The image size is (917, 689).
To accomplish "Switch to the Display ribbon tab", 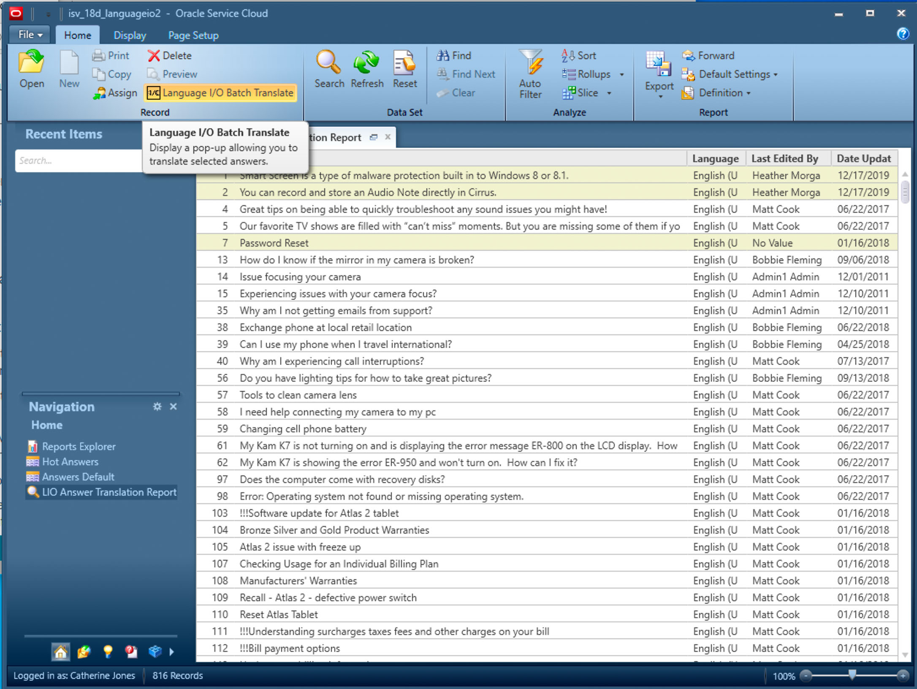I will (130, 35).
